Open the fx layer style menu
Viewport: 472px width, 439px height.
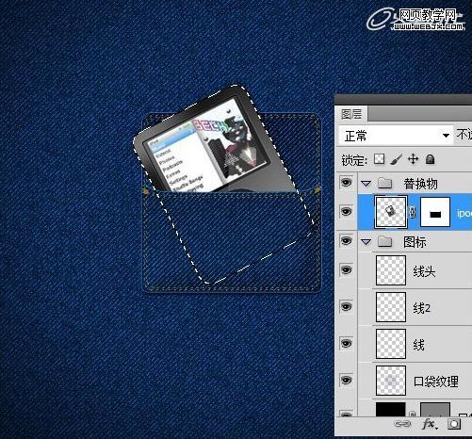[x=430, y=424]
